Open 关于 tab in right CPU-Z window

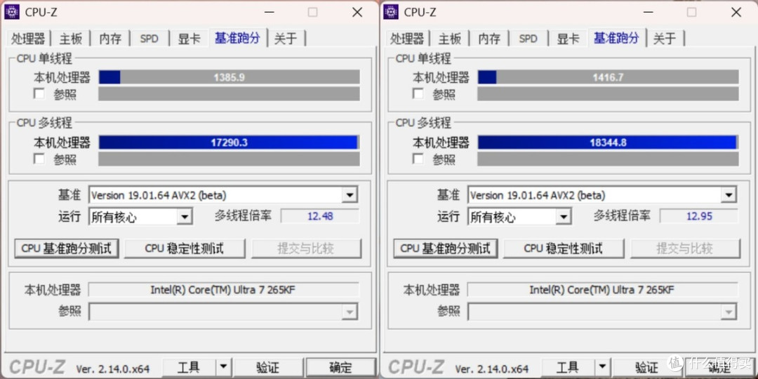[x=665, y=39]
